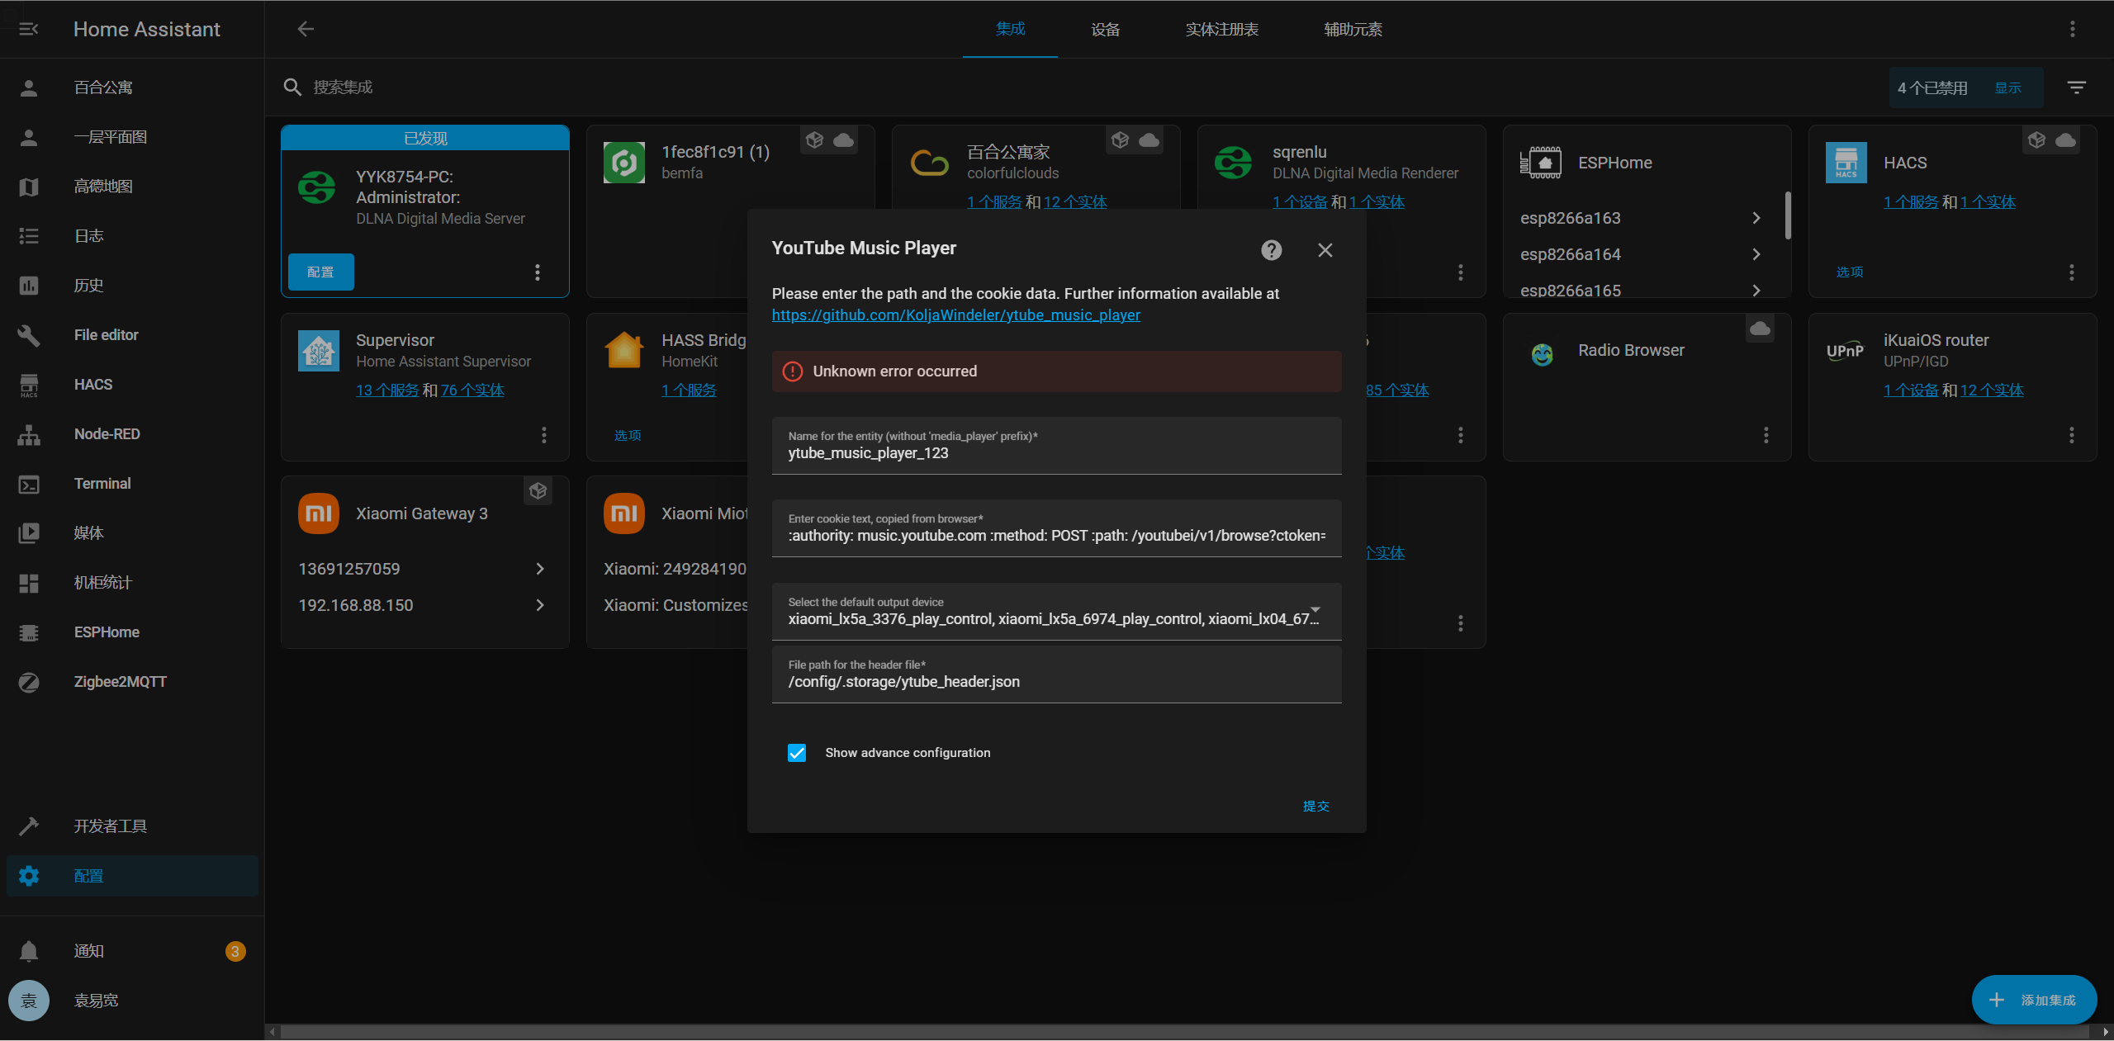Screen dimensions: 2114x1041
Task: Collapse the sidebar with the menu icon
Action: click(x=29, y=29)
